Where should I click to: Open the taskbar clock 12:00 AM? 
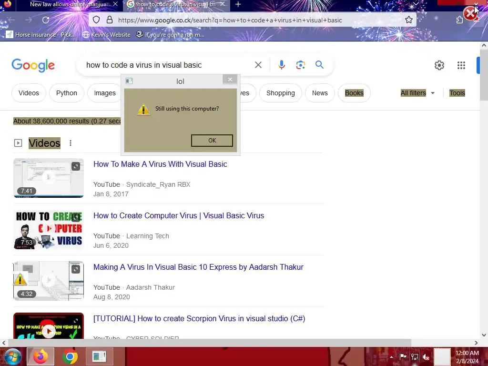[467, 356]
